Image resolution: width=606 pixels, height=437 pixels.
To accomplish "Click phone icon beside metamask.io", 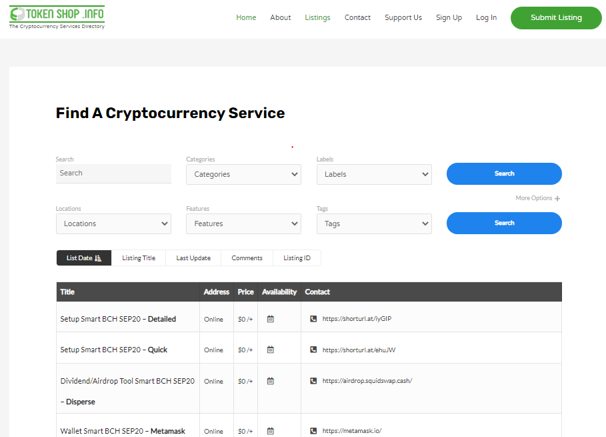I will [313, 431].
